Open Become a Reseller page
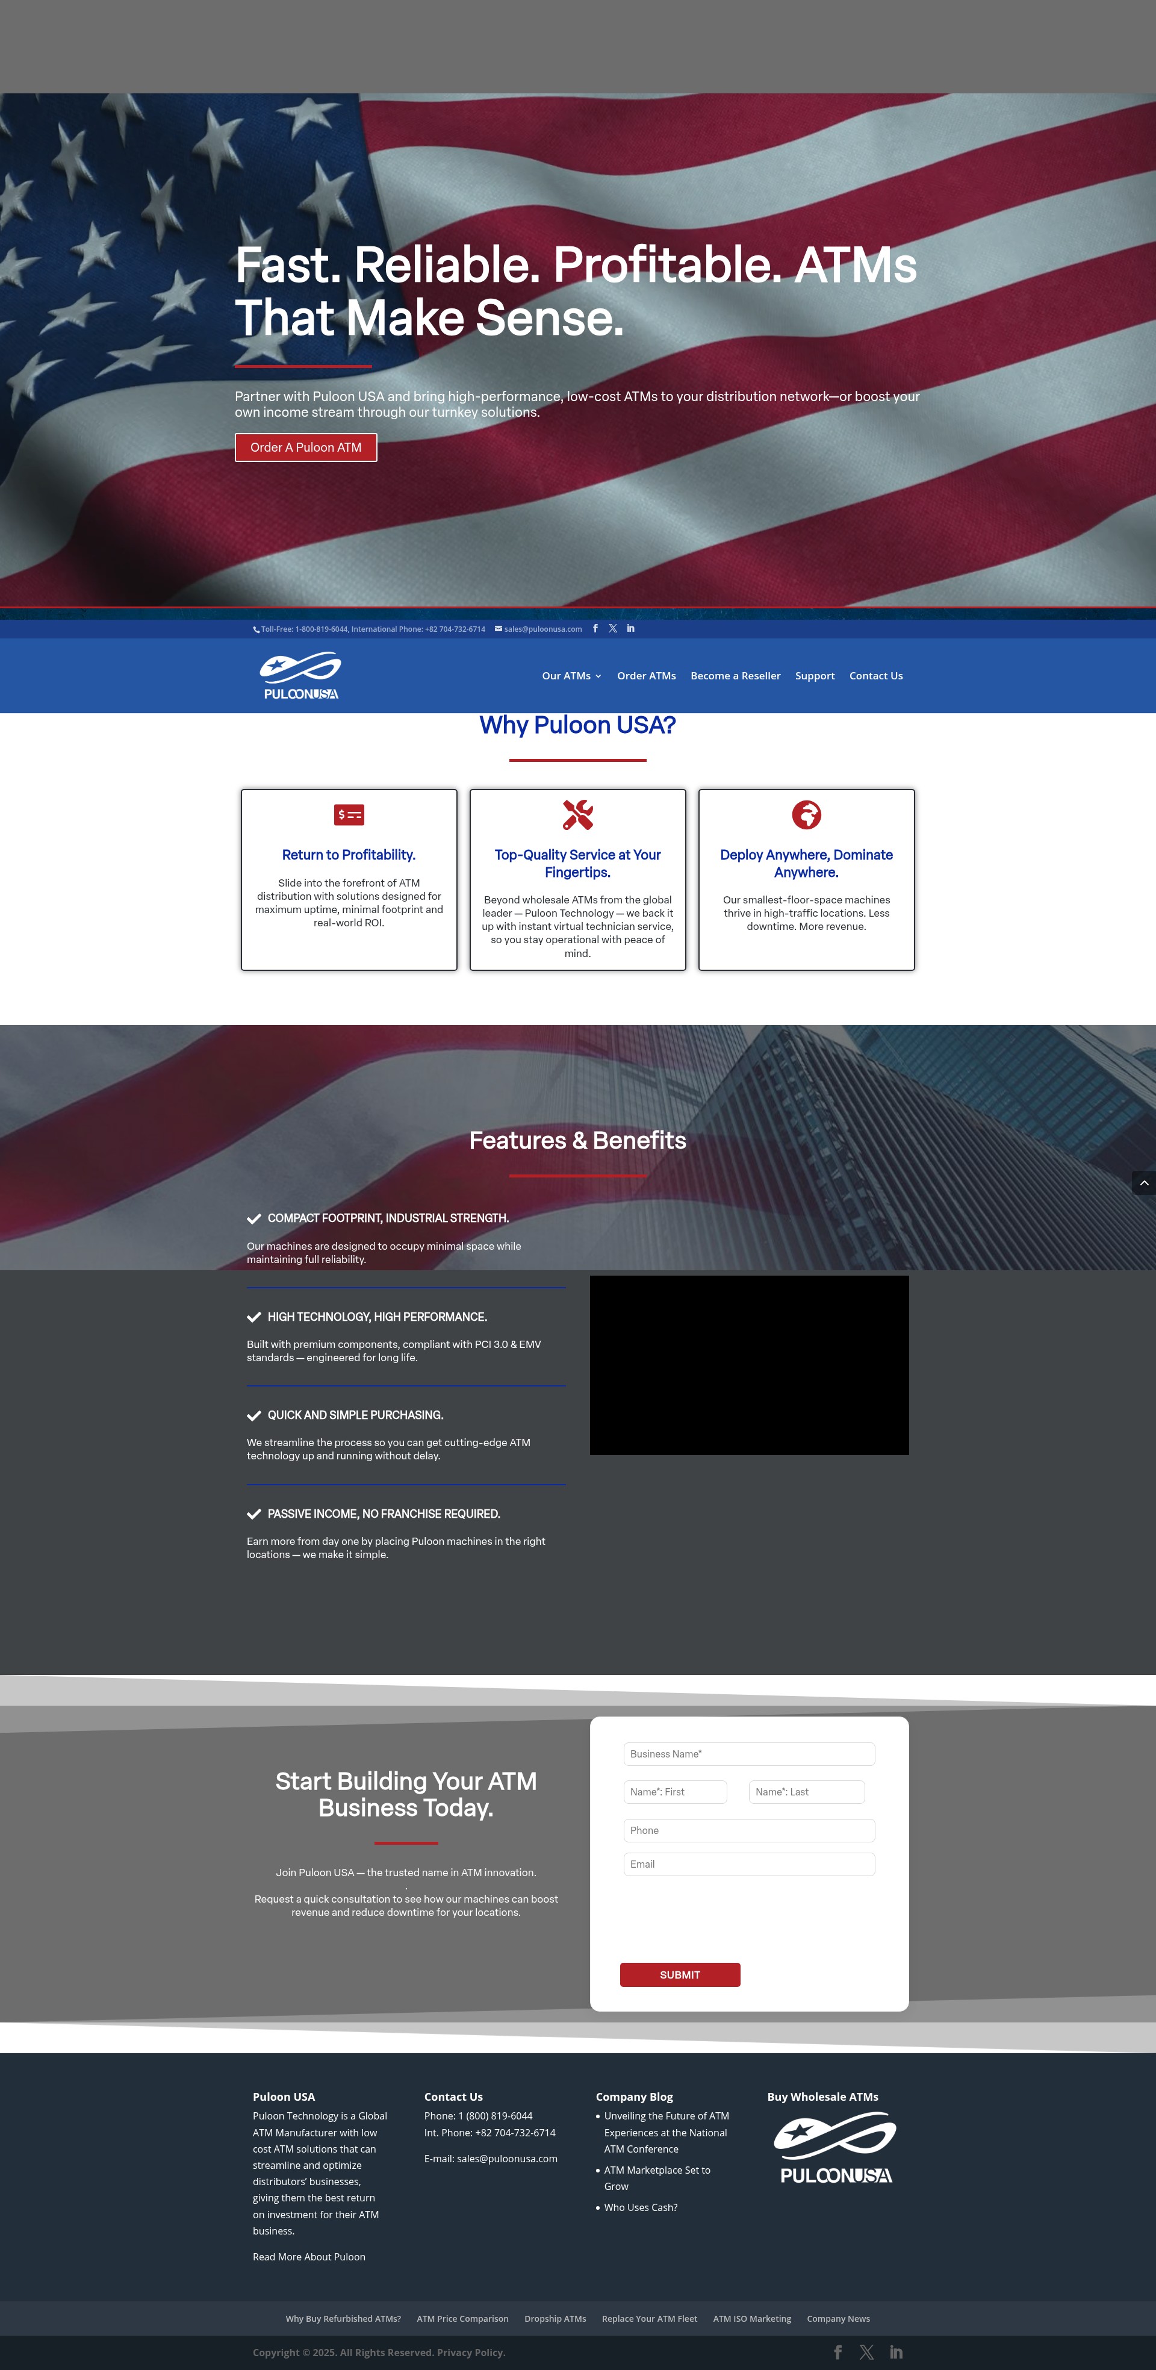Viewport: 1156px width, 2370px height. coord(736,675)
